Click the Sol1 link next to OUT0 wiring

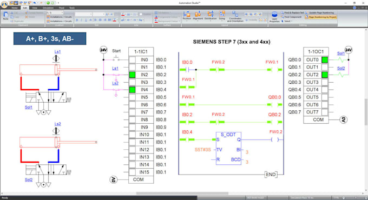[x=341, y=54]
